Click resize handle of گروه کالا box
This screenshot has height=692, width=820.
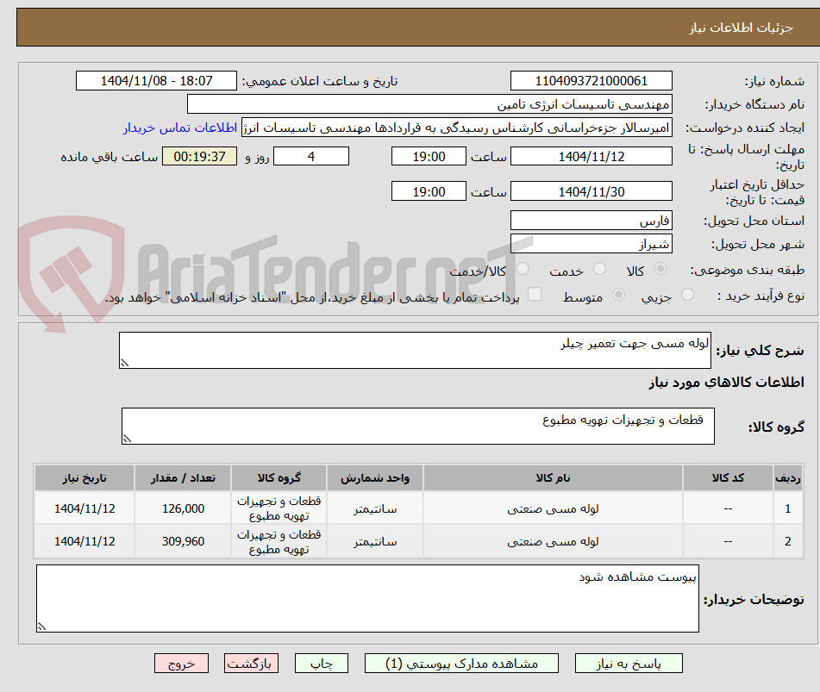(127, 439)
